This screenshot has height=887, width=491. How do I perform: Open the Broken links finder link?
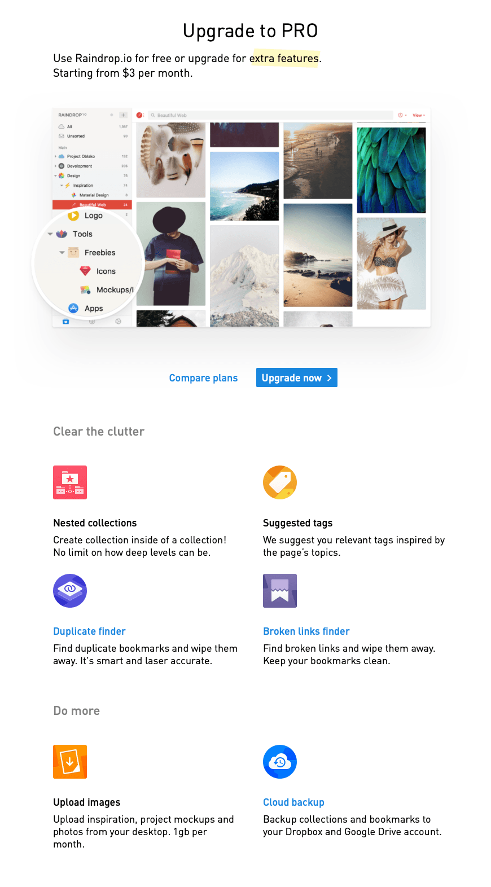coord(306,631)
